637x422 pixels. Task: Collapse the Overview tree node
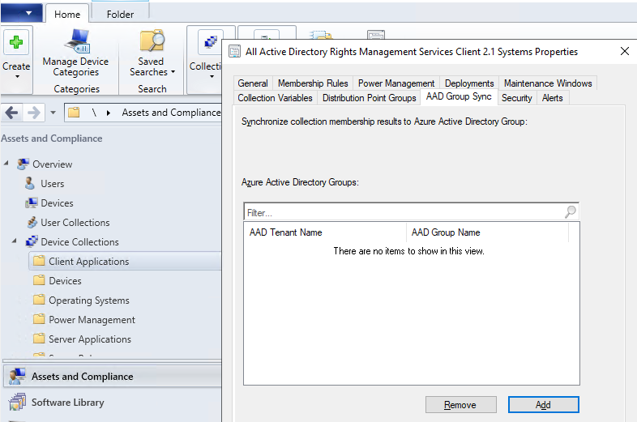point(7,164)
